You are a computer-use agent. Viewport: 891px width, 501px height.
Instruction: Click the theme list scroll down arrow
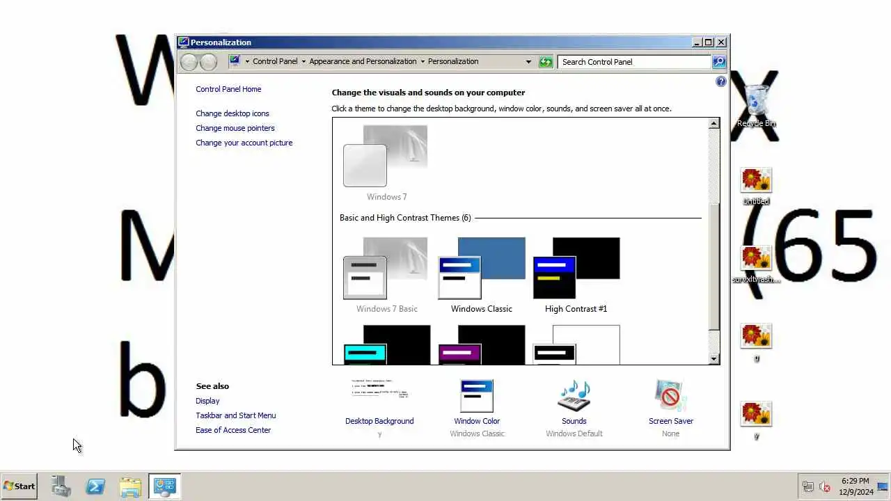(x=713, y=358)
